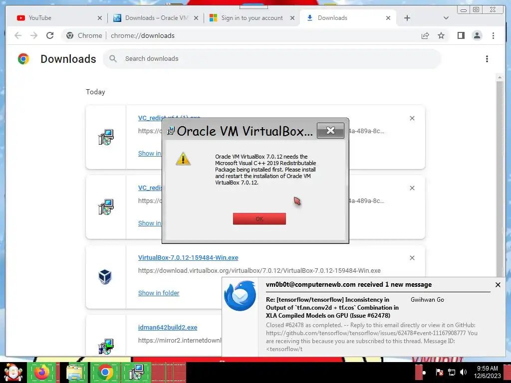
Task: Go back to previous page
Action: [18, 35]
